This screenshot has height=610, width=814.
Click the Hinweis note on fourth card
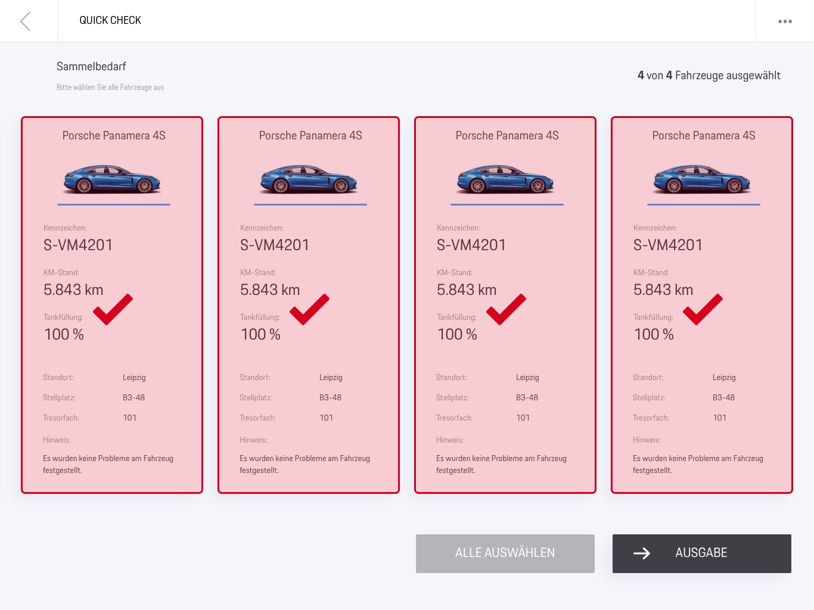pyautogui.click(x=698, y=464)
